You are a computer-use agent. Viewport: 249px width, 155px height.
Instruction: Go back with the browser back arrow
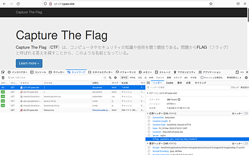click(x=4, y=4)
